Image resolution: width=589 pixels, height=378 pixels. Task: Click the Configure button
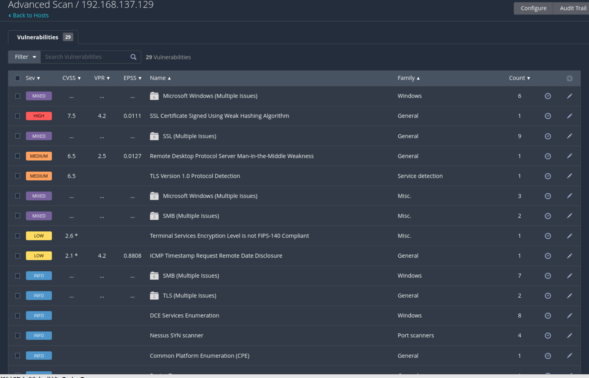pyautogui.click(x=533, y=8)
